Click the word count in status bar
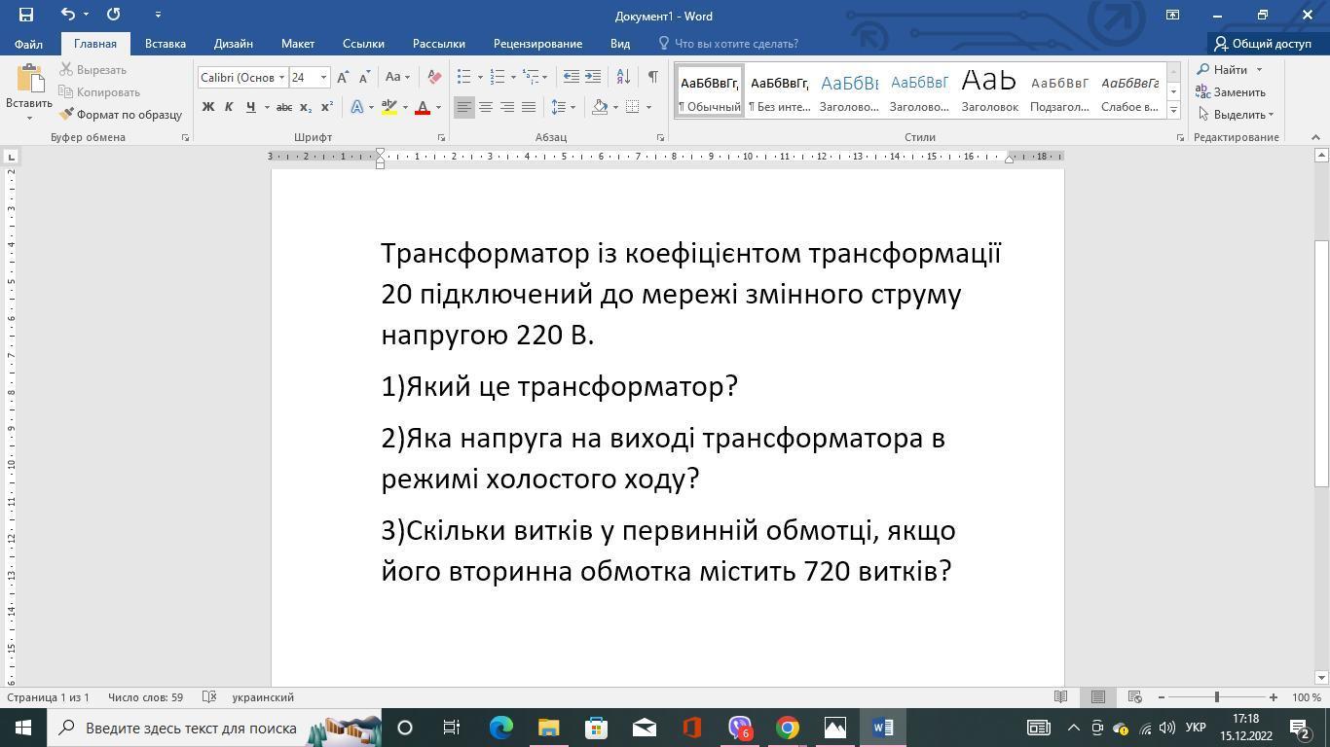1330x747 pixels. (x=145, y=697)
